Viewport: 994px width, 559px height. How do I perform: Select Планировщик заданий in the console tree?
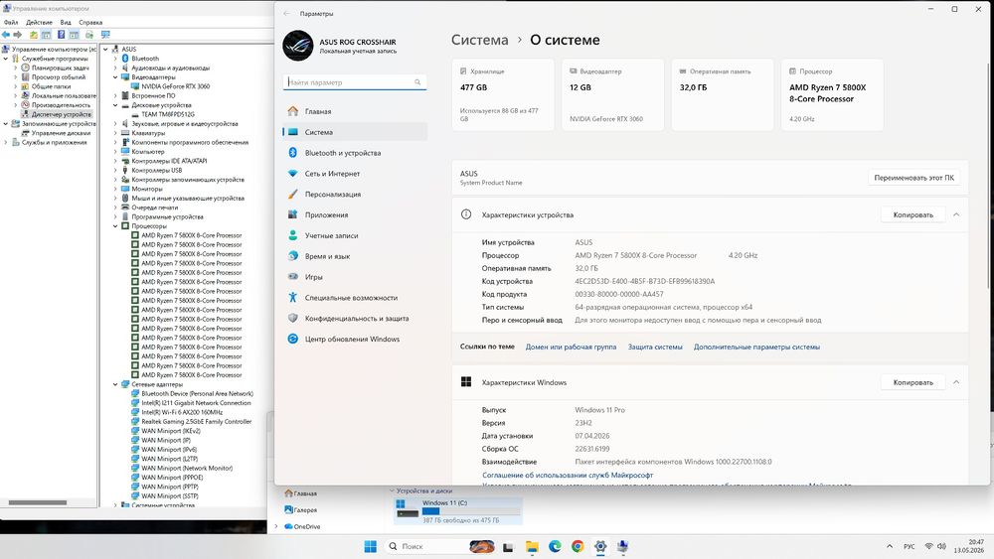61,68
